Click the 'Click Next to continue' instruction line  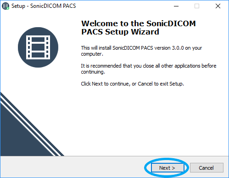132,84
